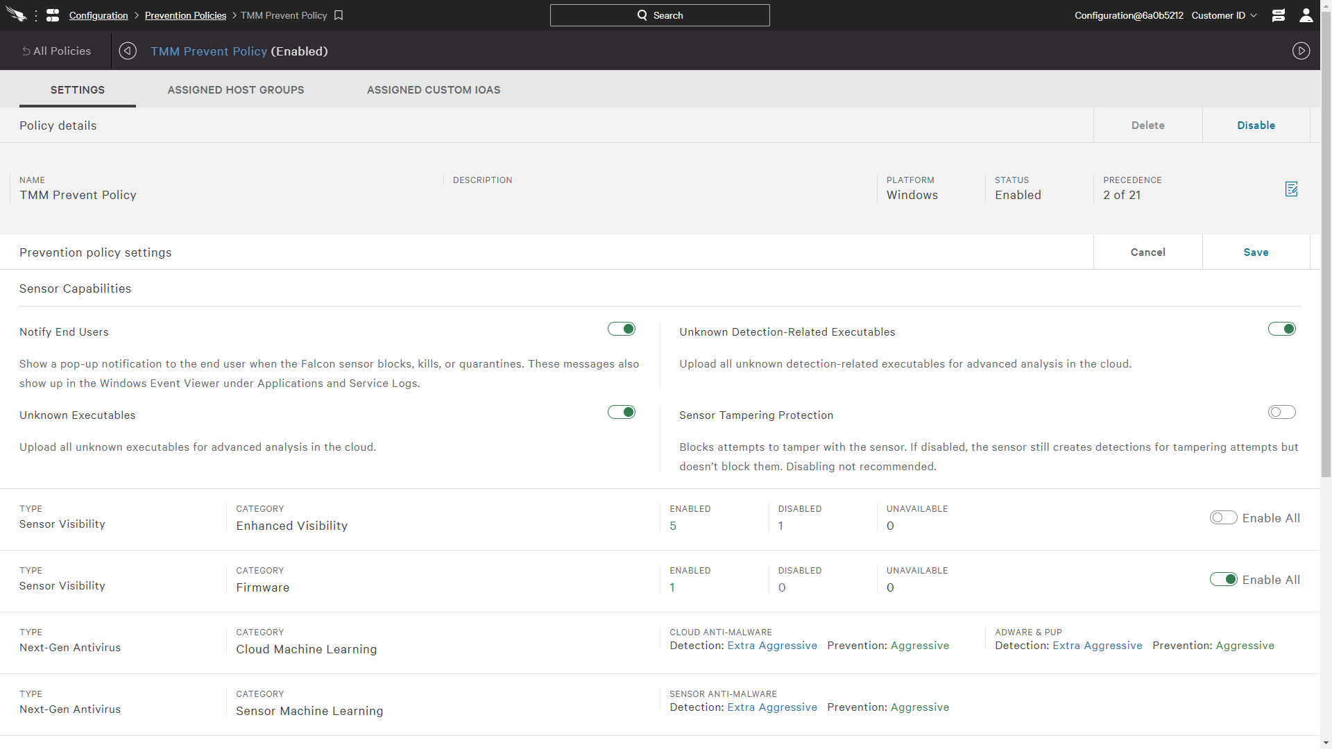This screenshot has height=749, width=1332.
Task: Click the Disable policy button
Action: coord(1256,126)
